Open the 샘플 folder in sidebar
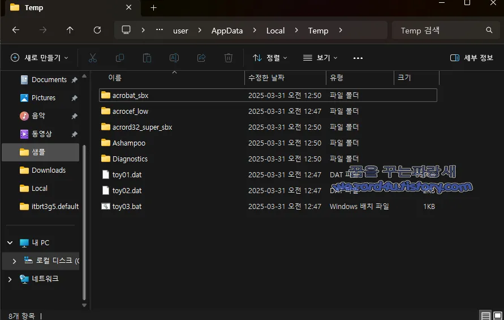Image resolution: width=504 pixels, height=320 pixels. [x=41, y=152]
